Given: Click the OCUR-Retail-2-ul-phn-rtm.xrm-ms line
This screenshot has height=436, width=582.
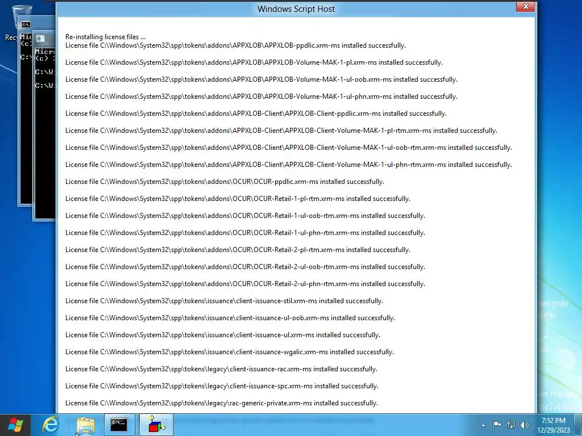Looking at the screenshot, I should (x=245, y=284).
